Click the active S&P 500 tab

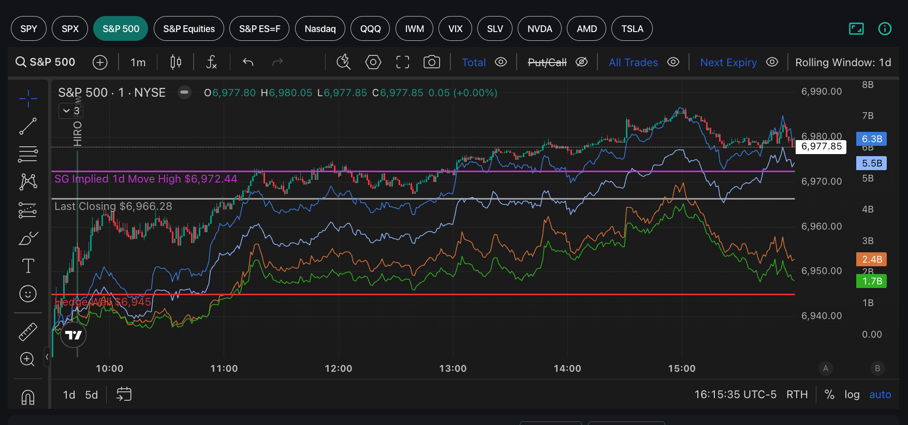click(x=121, y=28)
